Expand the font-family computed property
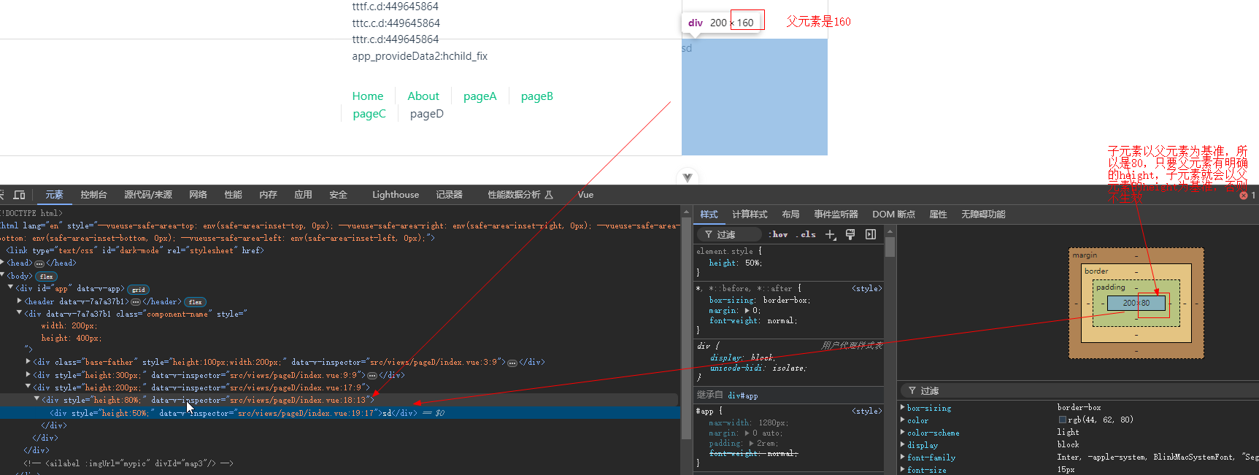 tap(903, 457)
